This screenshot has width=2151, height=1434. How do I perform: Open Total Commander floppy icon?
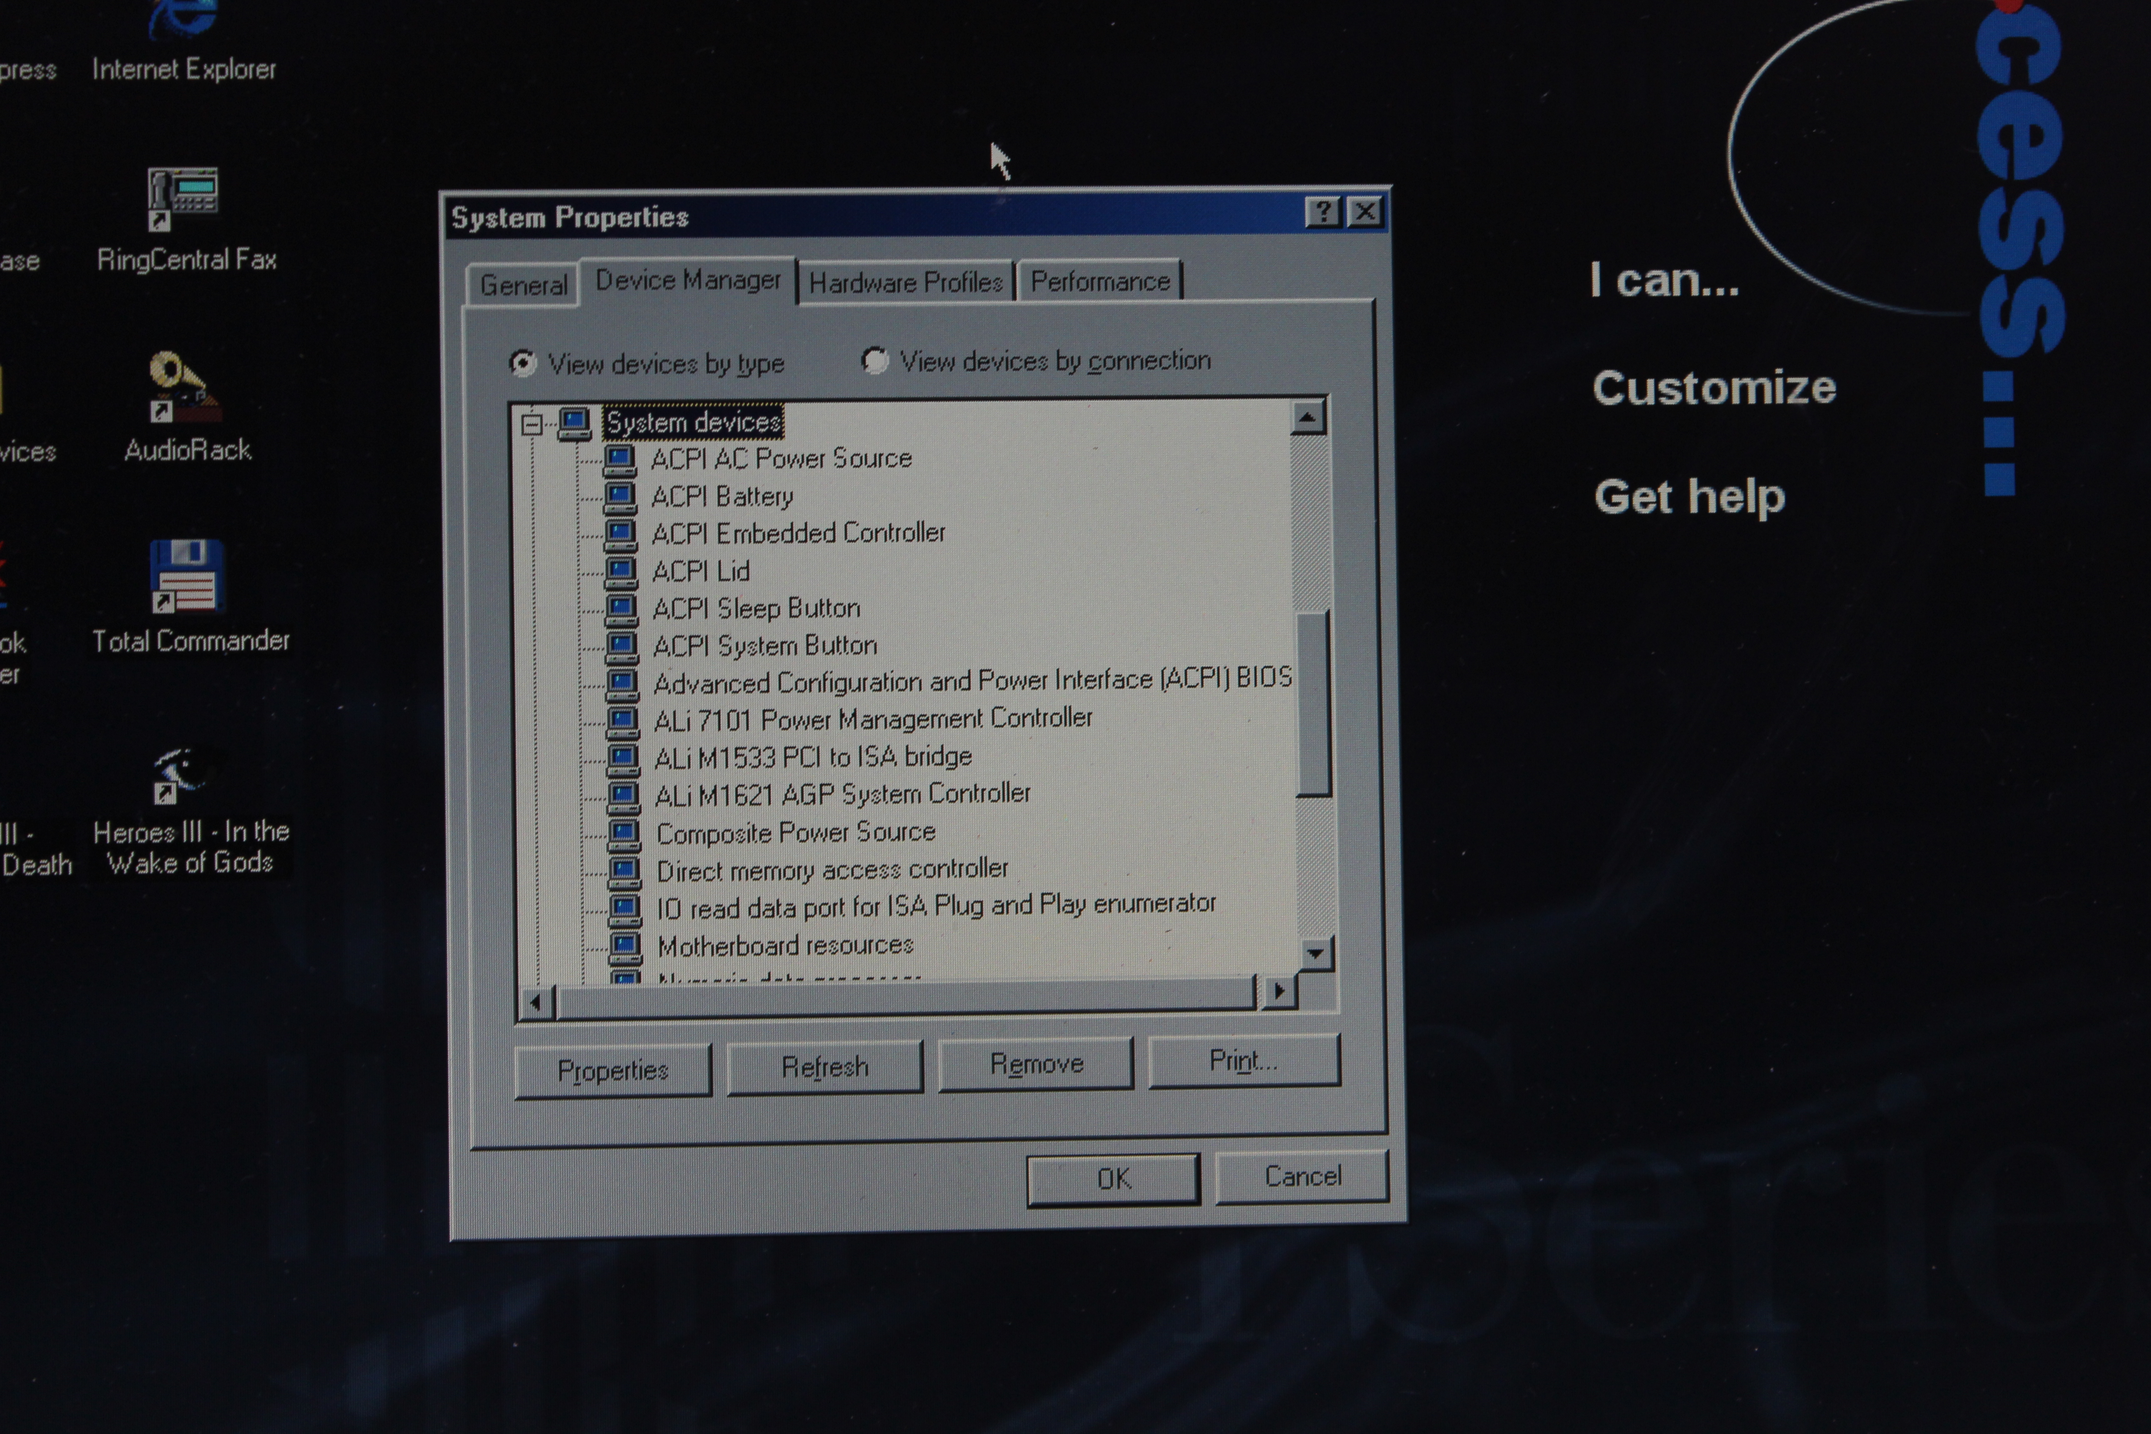tap(187, 576)
